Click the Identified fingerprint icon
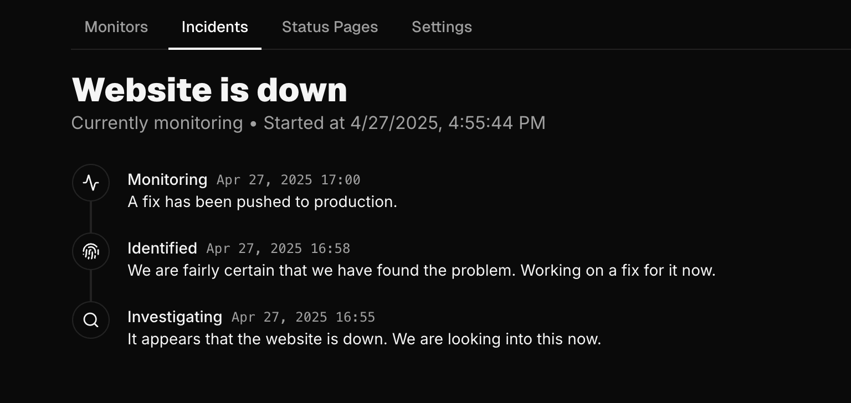The width and height of the screenshot is (851, 403). pyautogui.click(x=91, y=251)
